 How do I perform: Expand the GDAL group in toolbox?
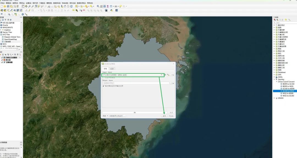tap(274, 77)
